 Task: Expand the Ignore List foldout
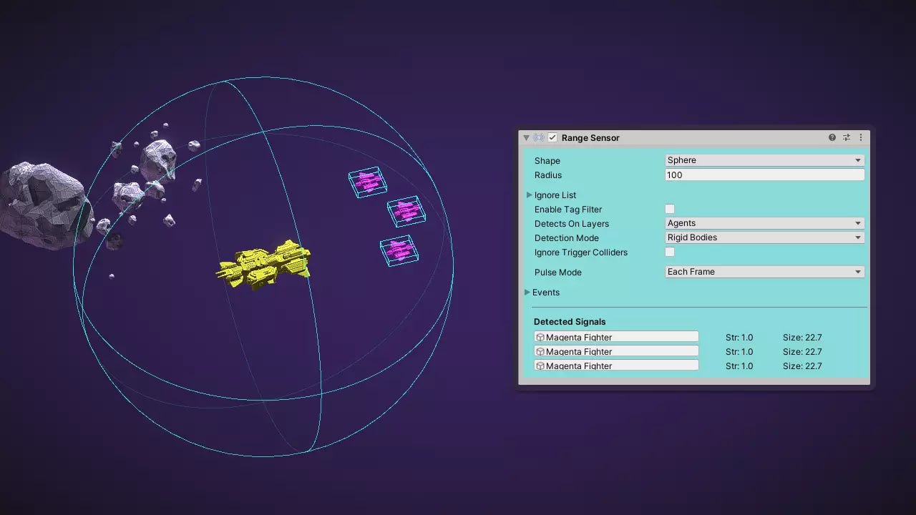pos(529,195)
